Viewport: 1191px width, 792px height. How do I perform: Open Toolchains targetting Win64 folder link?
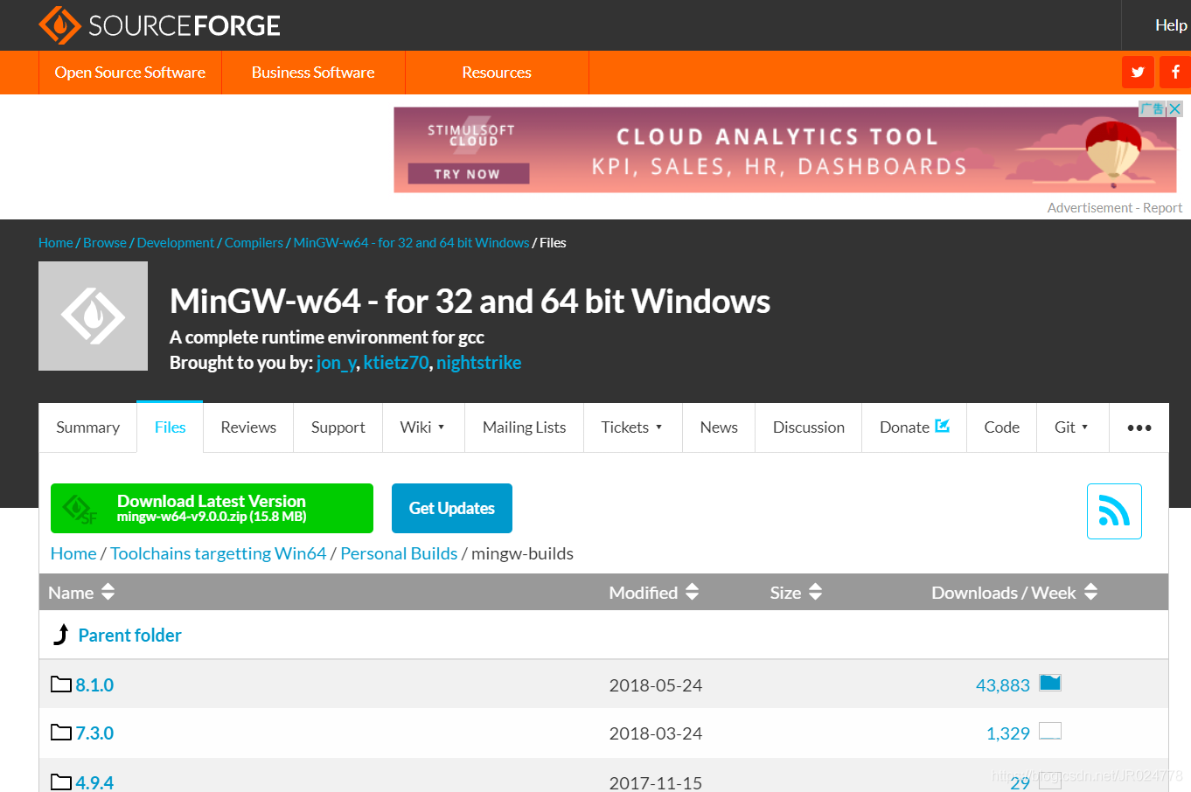pos(219,553)
